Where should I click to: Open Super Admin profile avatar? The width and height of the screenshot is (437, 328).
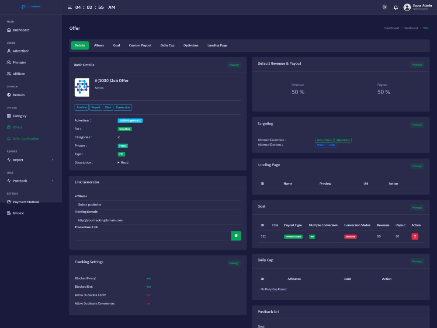(407, 7)
